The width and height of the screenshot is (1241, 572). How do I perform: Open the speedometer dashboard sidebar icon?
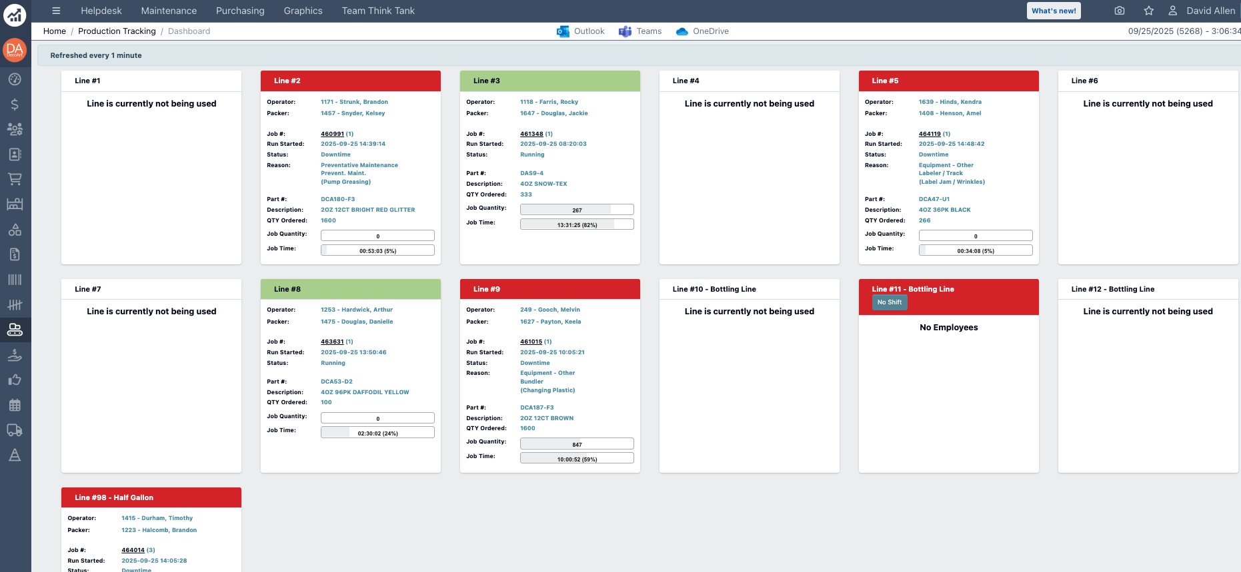tap(15, 79)
